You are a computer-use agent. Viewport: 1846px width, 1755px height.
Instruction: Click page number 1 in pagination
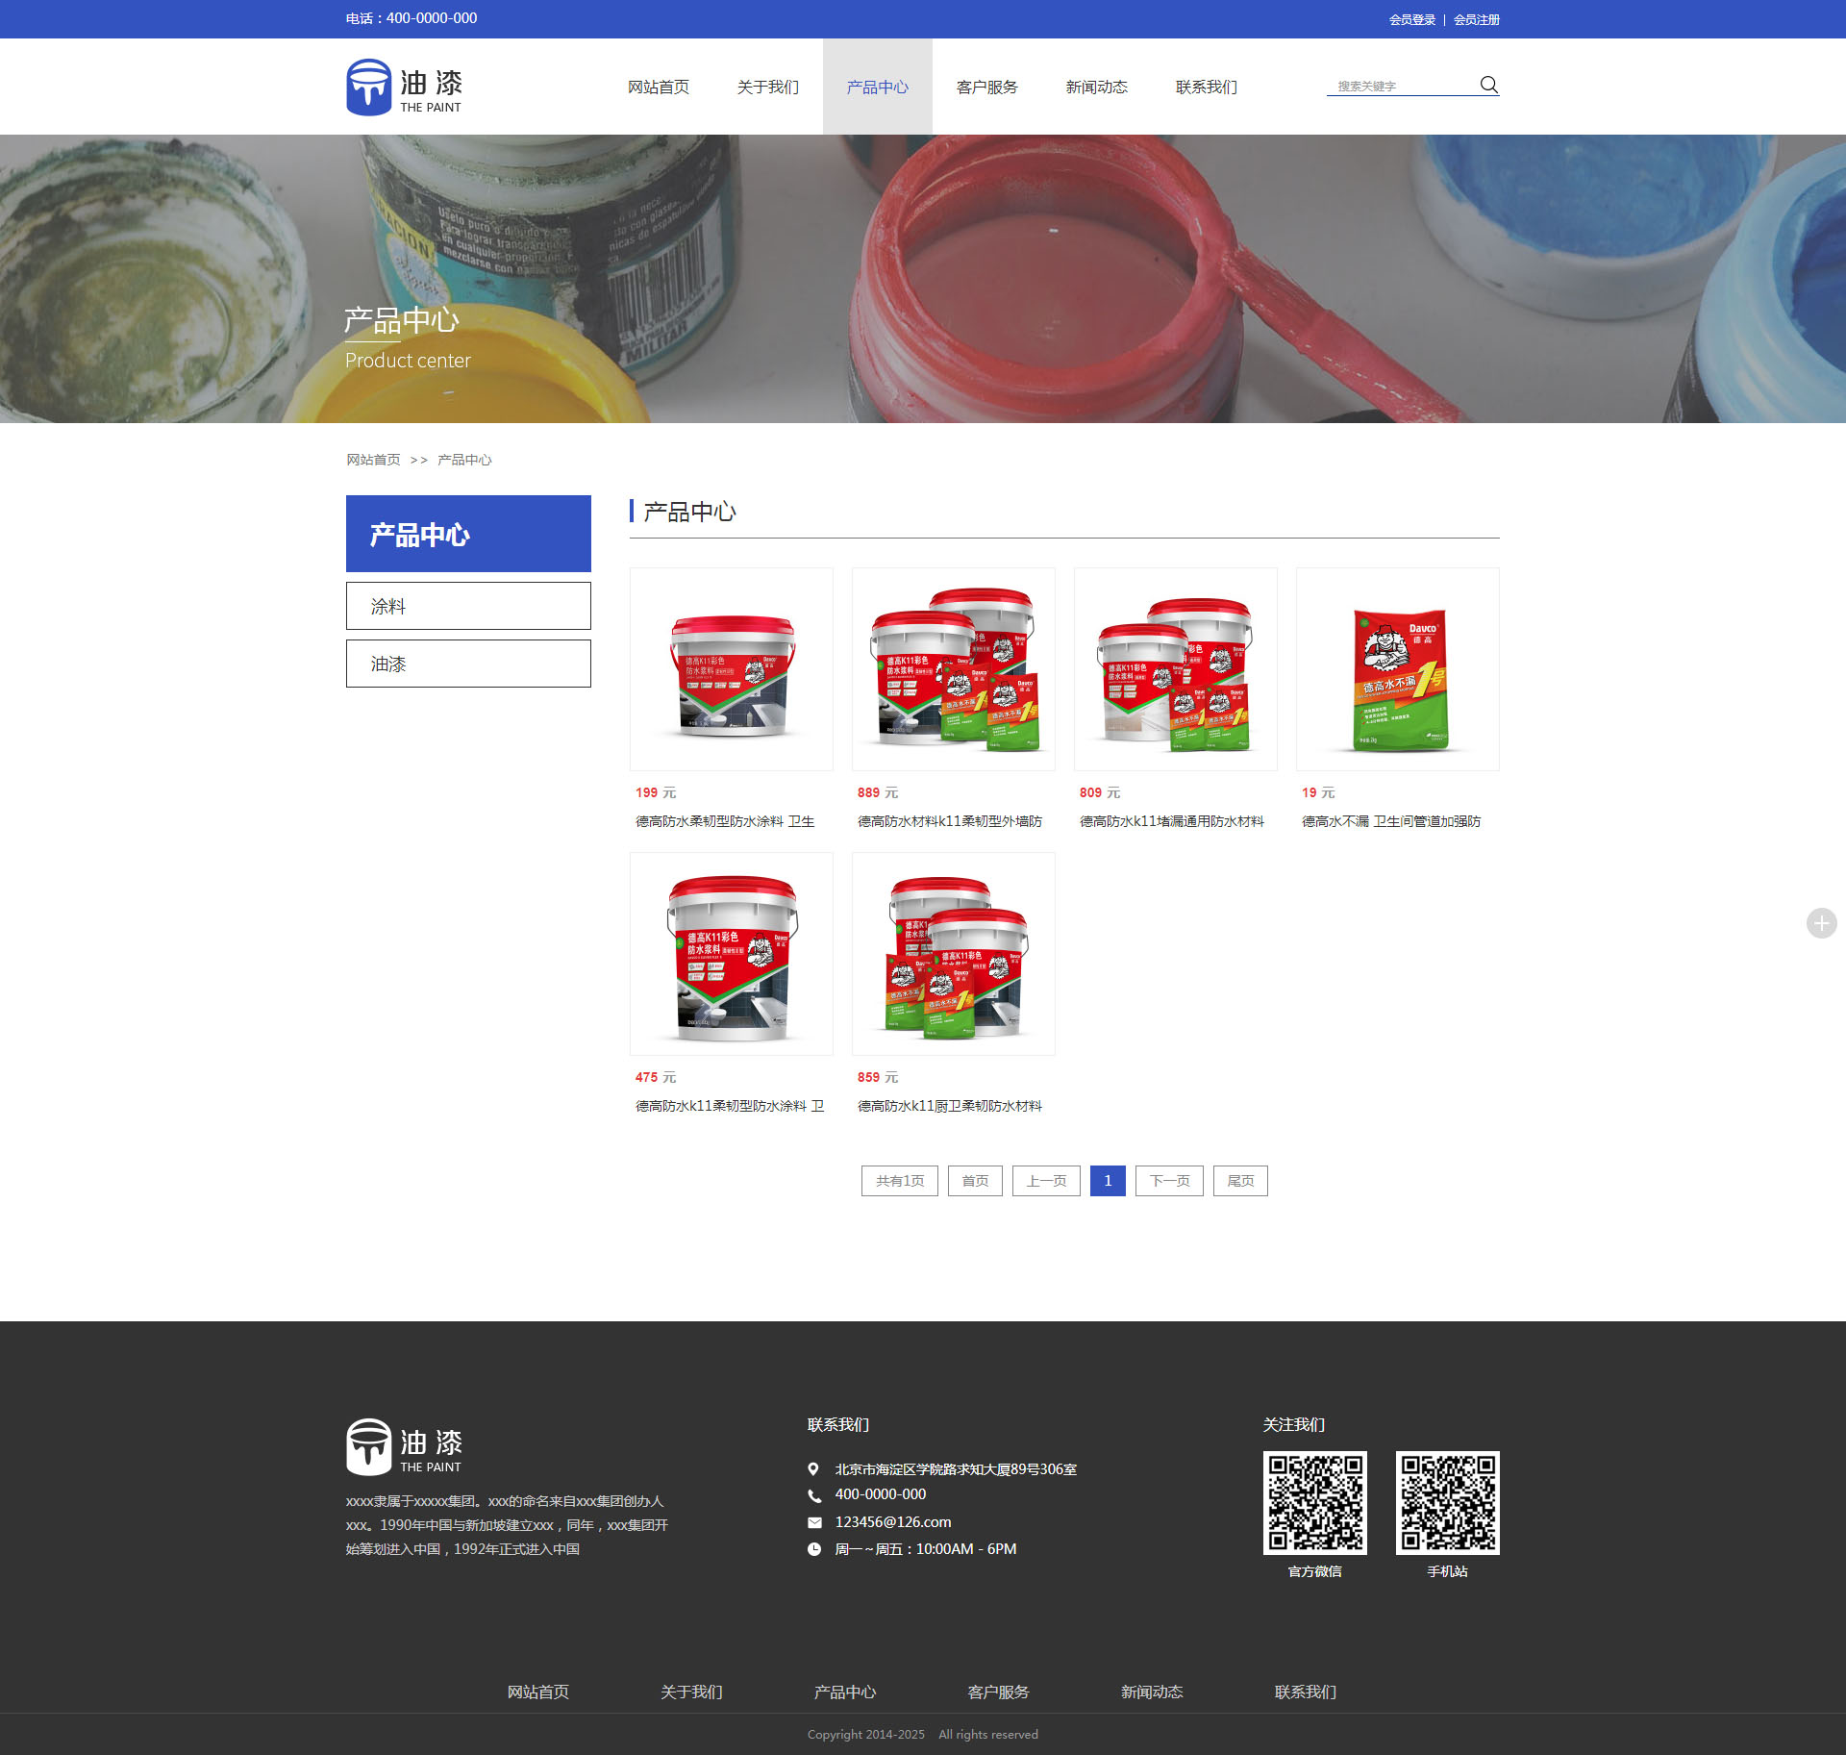point(1108,1181)
